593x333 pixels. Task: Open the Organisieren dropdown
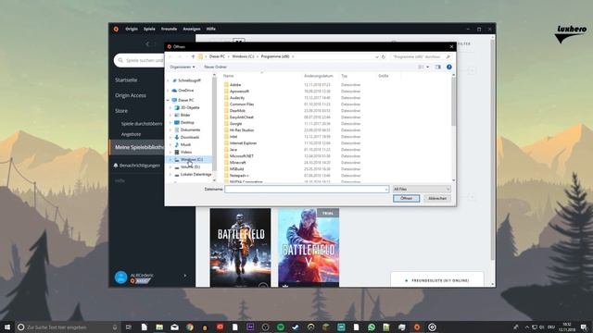[x=183, y=67]
